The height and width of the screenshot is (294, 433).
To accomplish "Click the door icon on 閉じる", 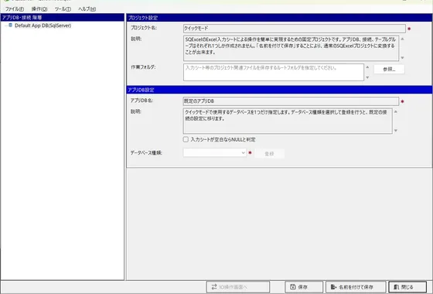I will pyautogui.click(x=396, y=287).
